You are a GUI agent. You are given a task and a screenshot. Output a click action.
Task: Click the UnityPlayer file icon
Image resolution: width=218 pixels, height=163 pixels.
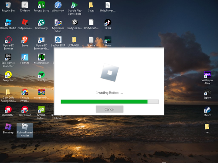pos(108,7)
